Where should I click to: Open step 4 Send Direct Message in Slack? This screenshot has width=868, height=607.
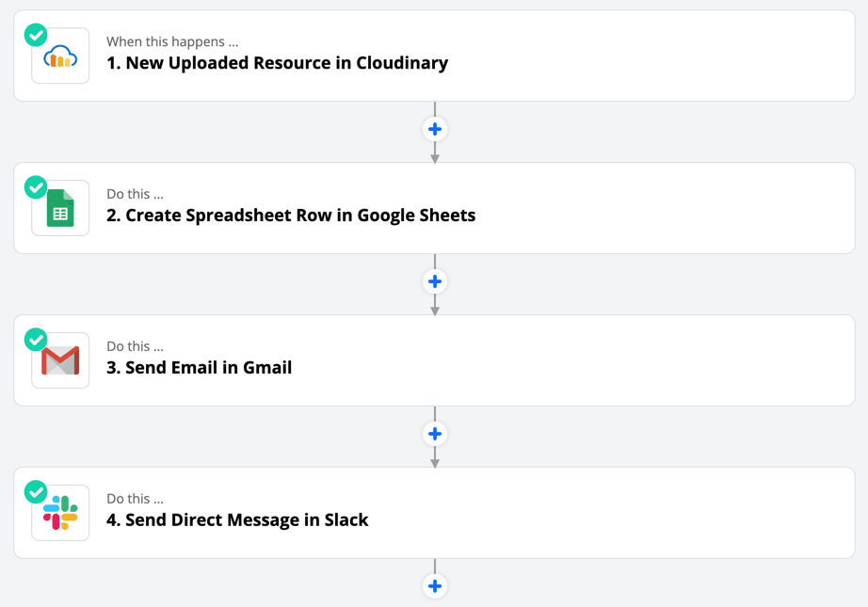coord(435,513)
